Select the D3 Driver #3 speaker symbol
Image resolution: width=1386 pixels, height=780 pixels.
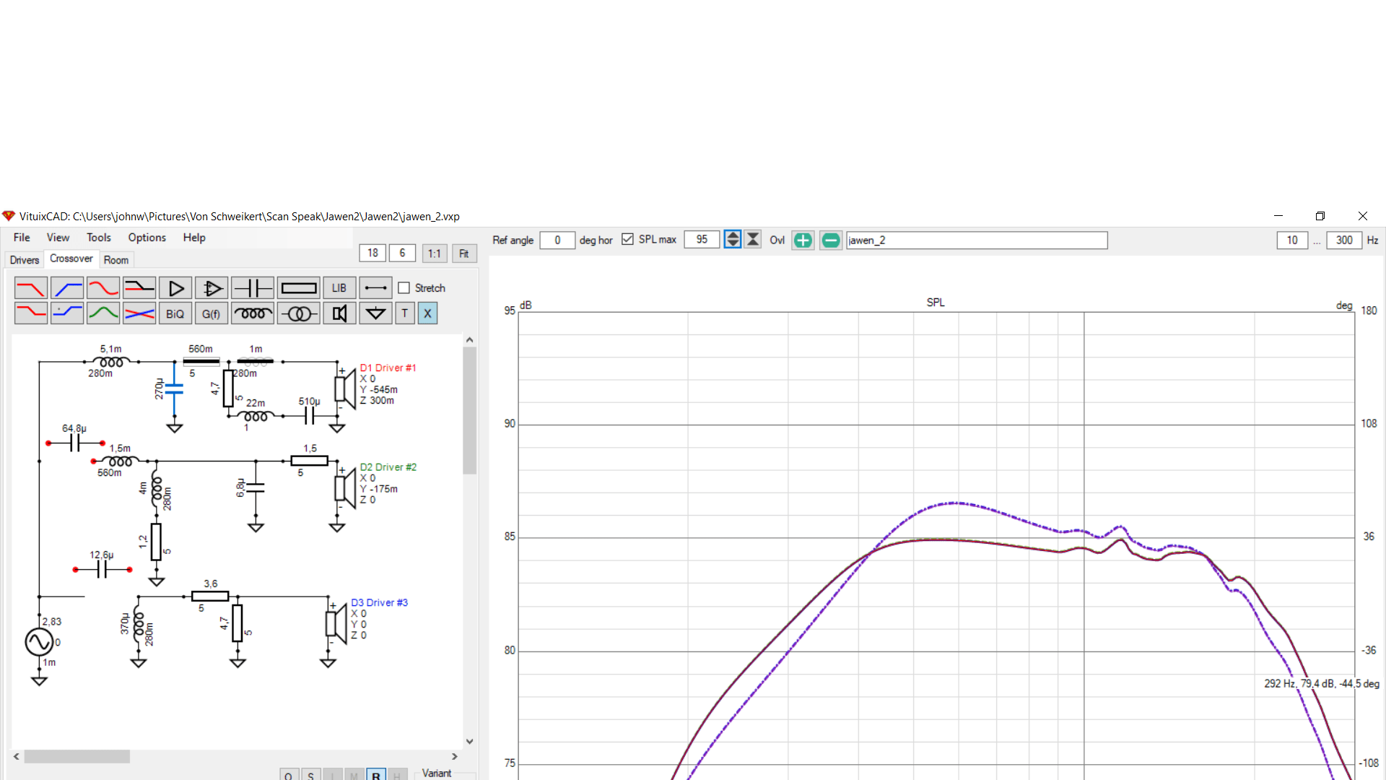[336, 623]
